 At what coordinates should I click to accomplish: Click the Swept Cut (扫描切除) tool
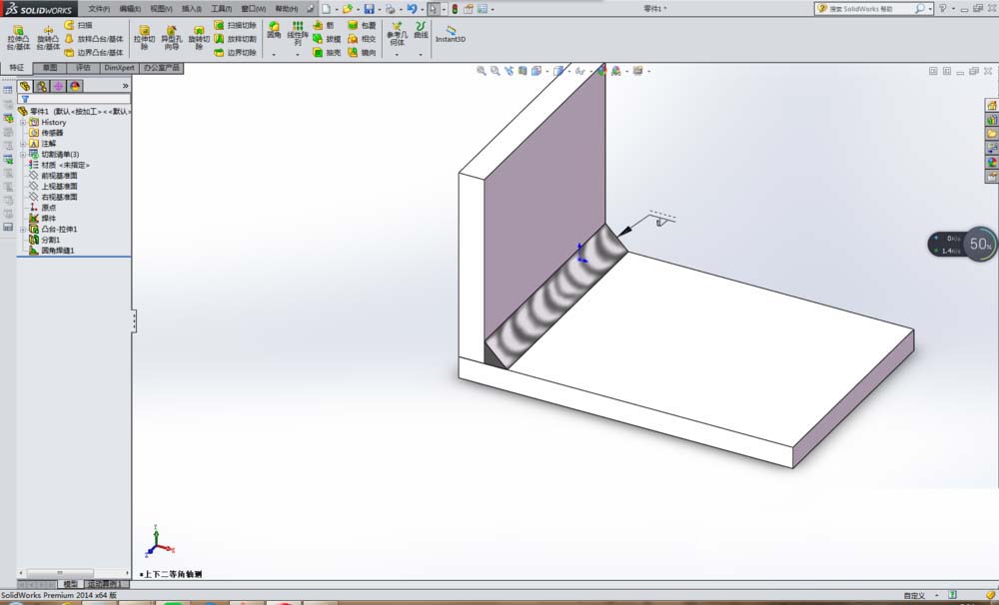tap(235, 25)
